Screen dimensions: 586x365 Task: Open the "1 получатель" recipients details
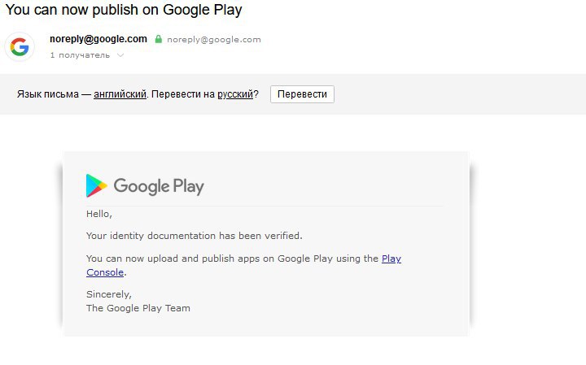pos(80,55)
